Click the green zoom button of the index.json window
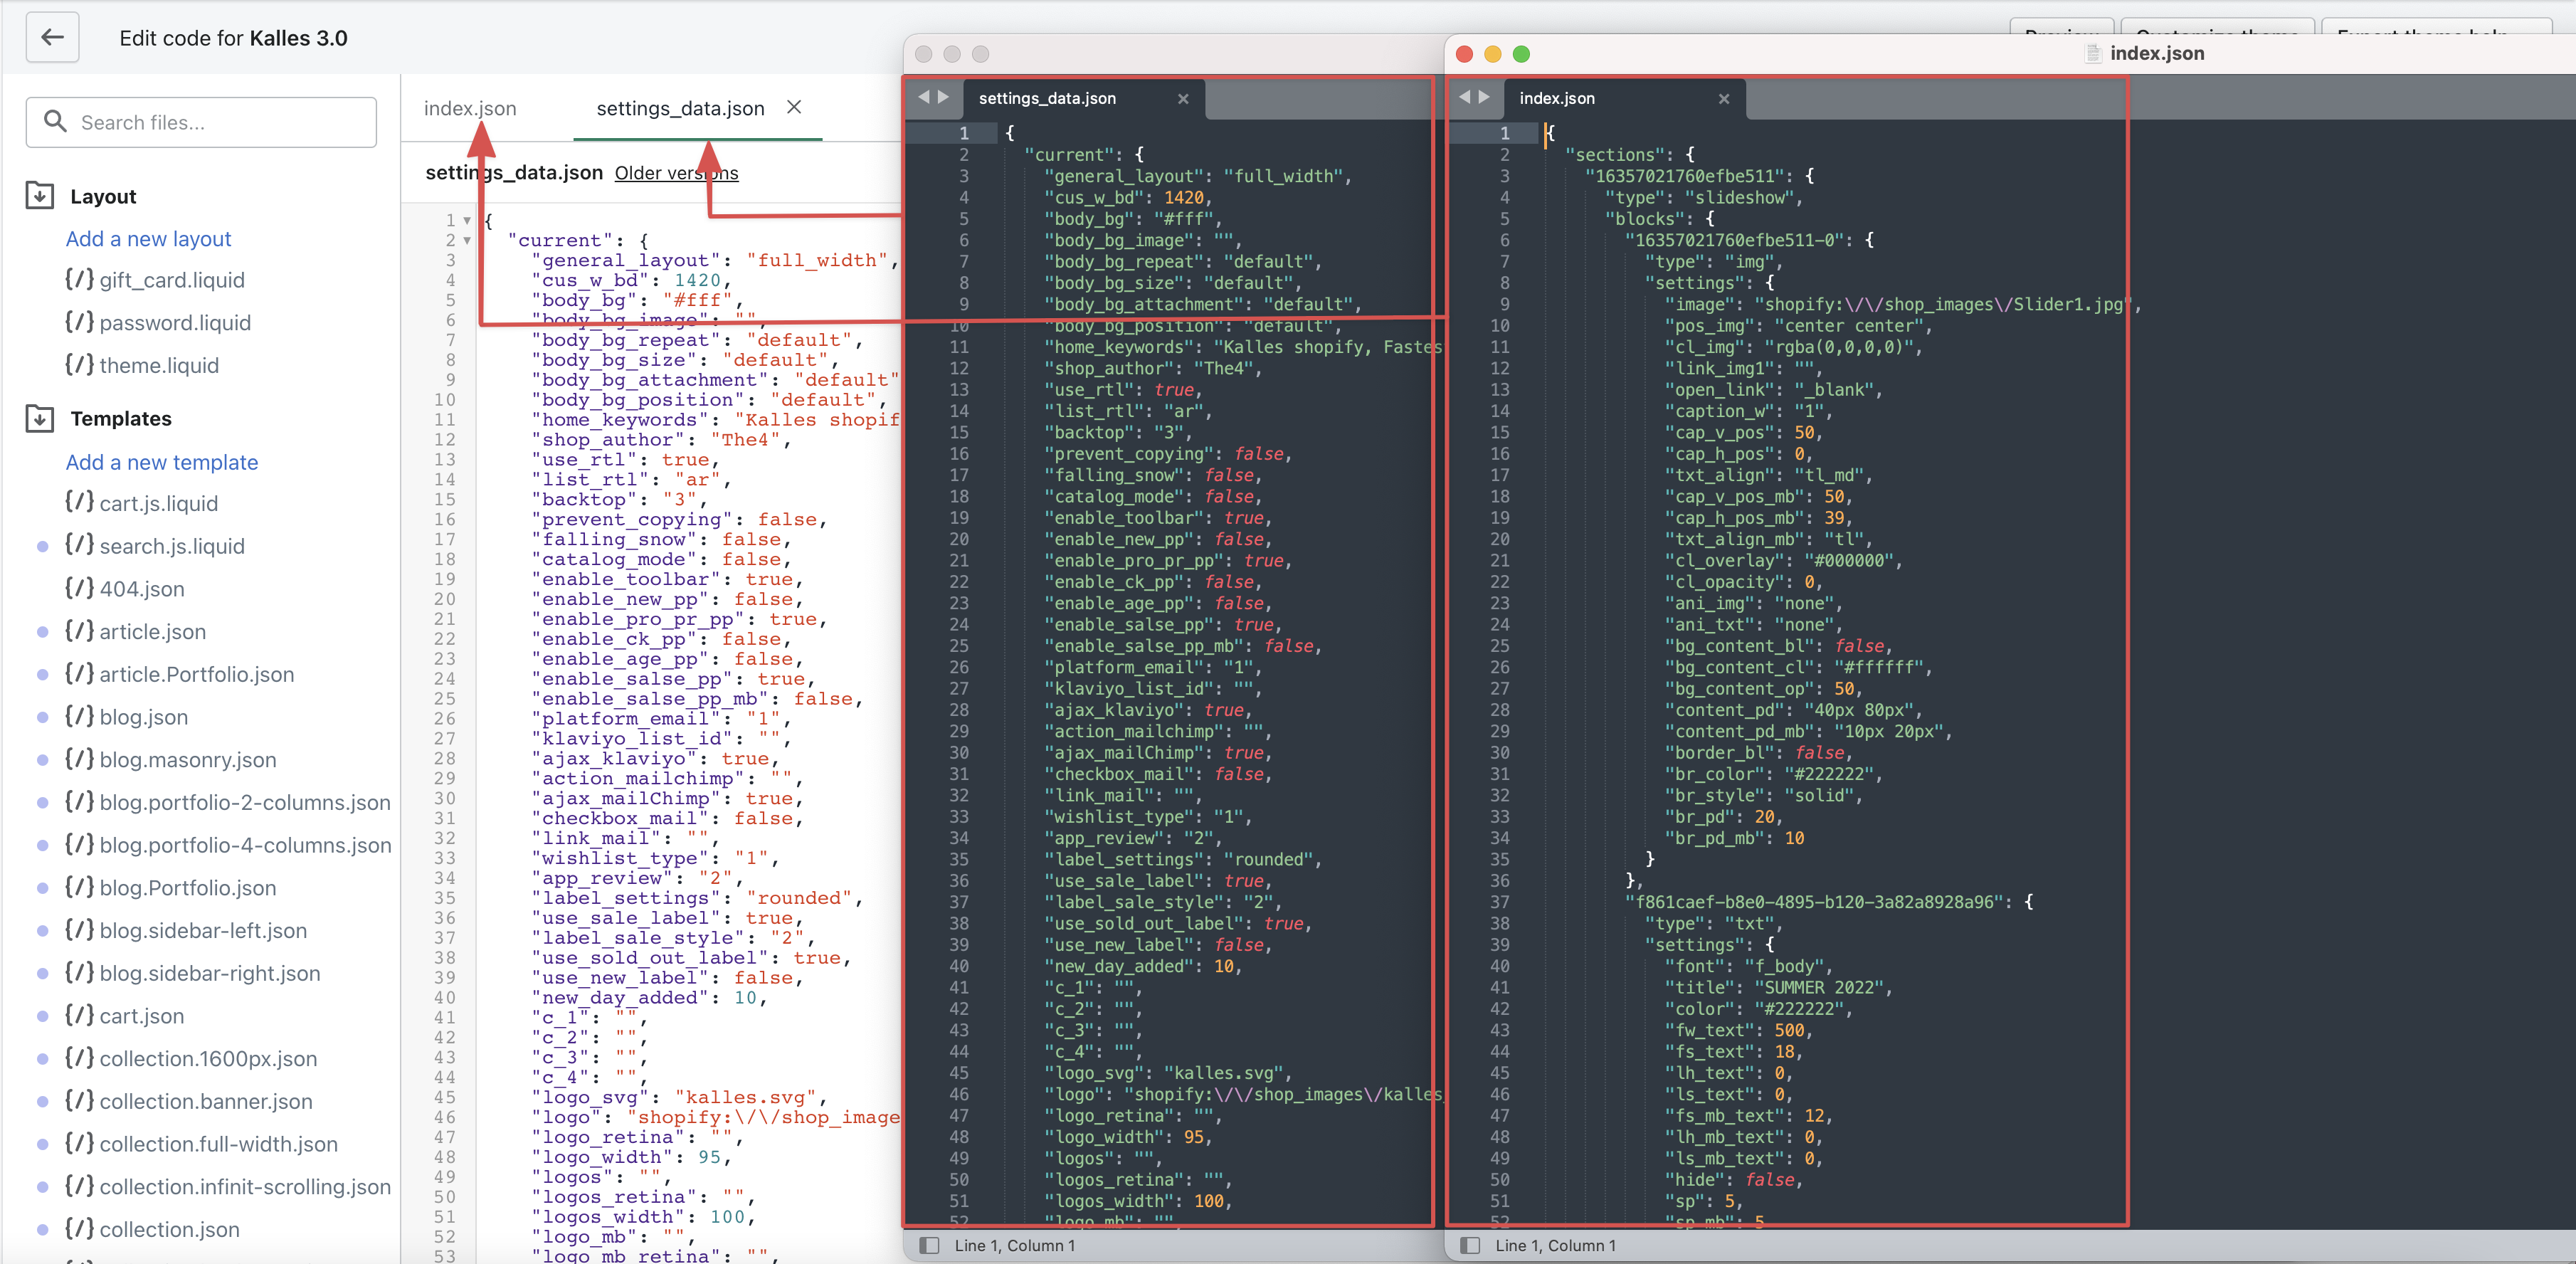The height and width of the screenshot is (1264, 2576). click(1521, 54)
